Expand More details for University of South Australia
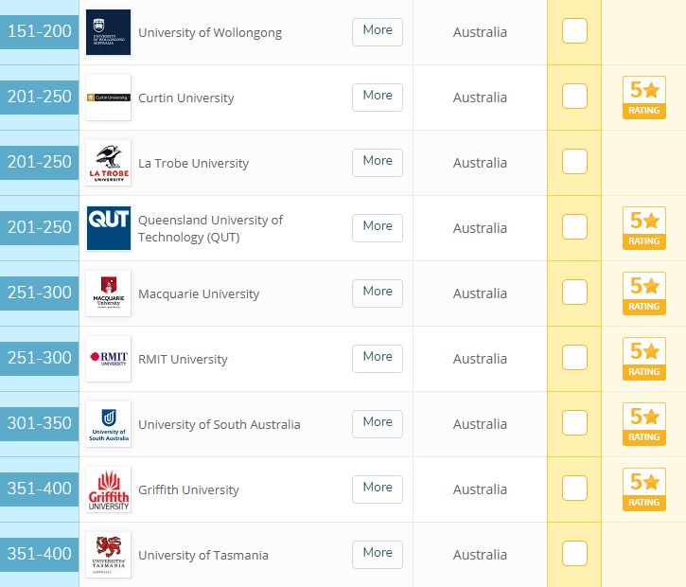The height and width of the screenshot is (587, 686). 378,424
